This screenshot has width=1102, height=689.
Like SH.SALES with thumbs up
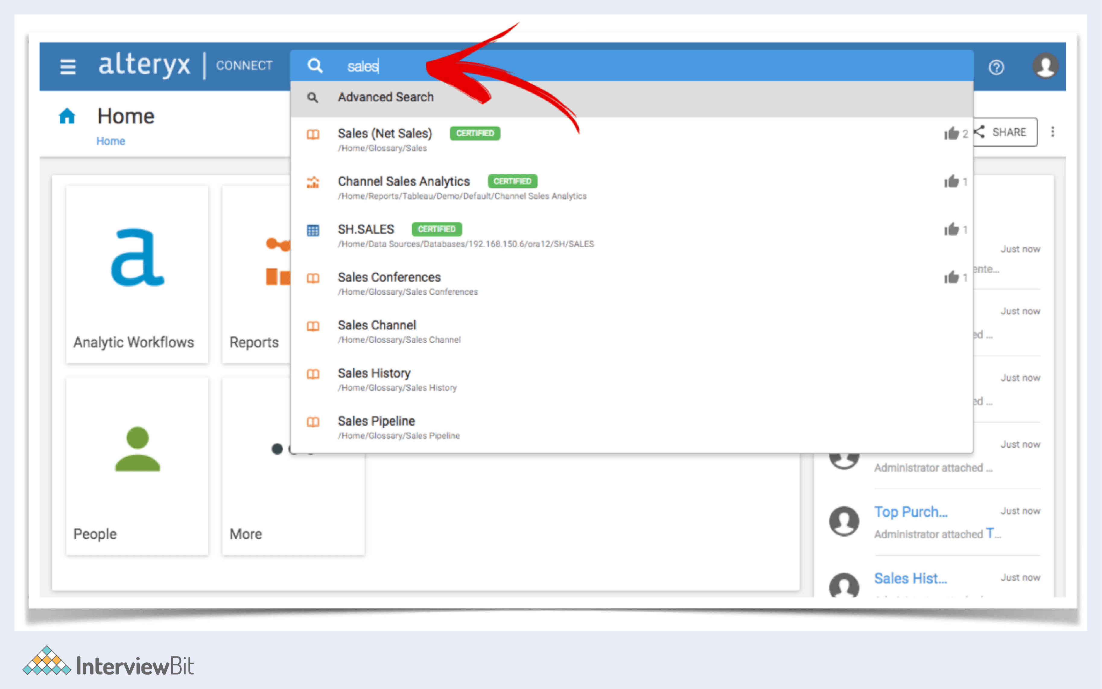(x=952, y=229)
